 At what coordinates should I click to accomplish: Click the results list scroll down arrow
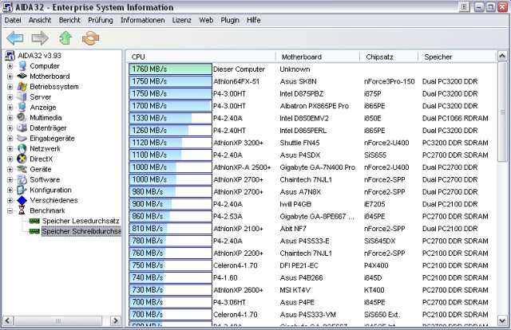pos(502,321)
